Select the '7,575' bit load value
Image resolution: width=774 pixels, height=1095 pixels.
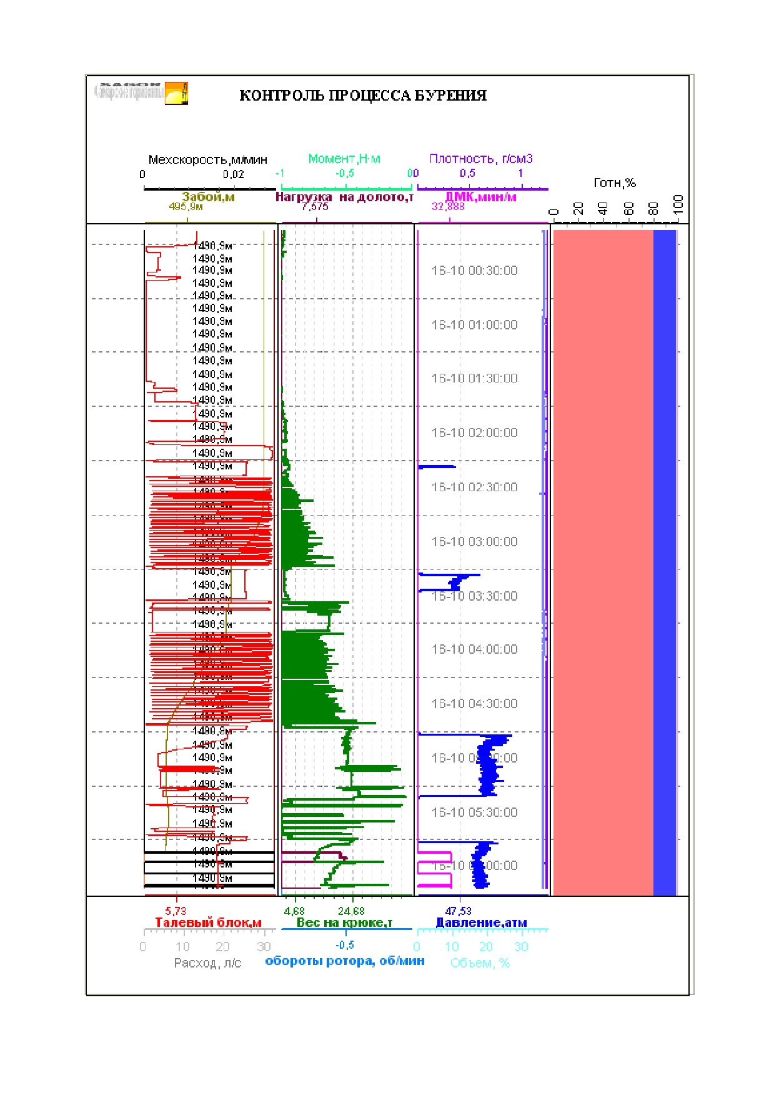[x=315, y=206]
